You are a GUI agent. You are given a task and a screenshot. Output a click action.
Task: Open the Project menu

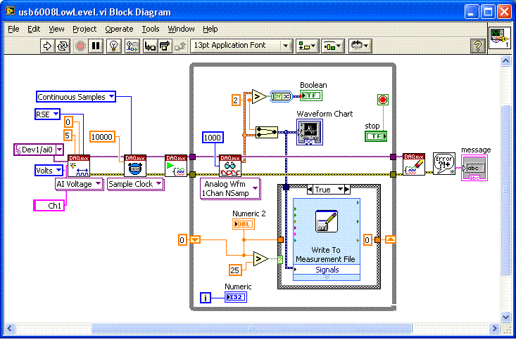coord(84,29)
